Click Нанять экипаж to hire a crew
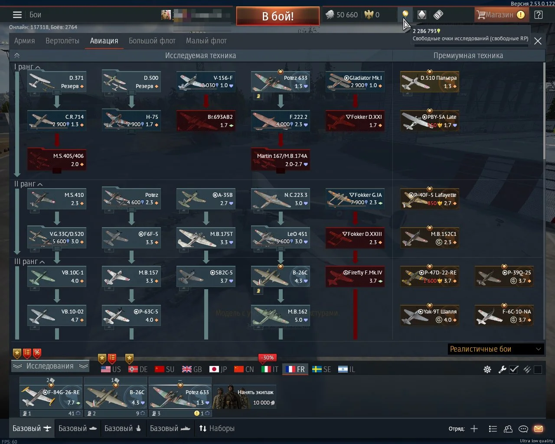This screenshot has height=444, width=555. coord(245,397)
